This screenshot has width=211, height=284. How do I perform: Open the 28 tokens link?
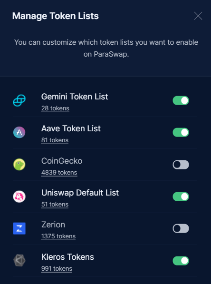click(55, 108)
